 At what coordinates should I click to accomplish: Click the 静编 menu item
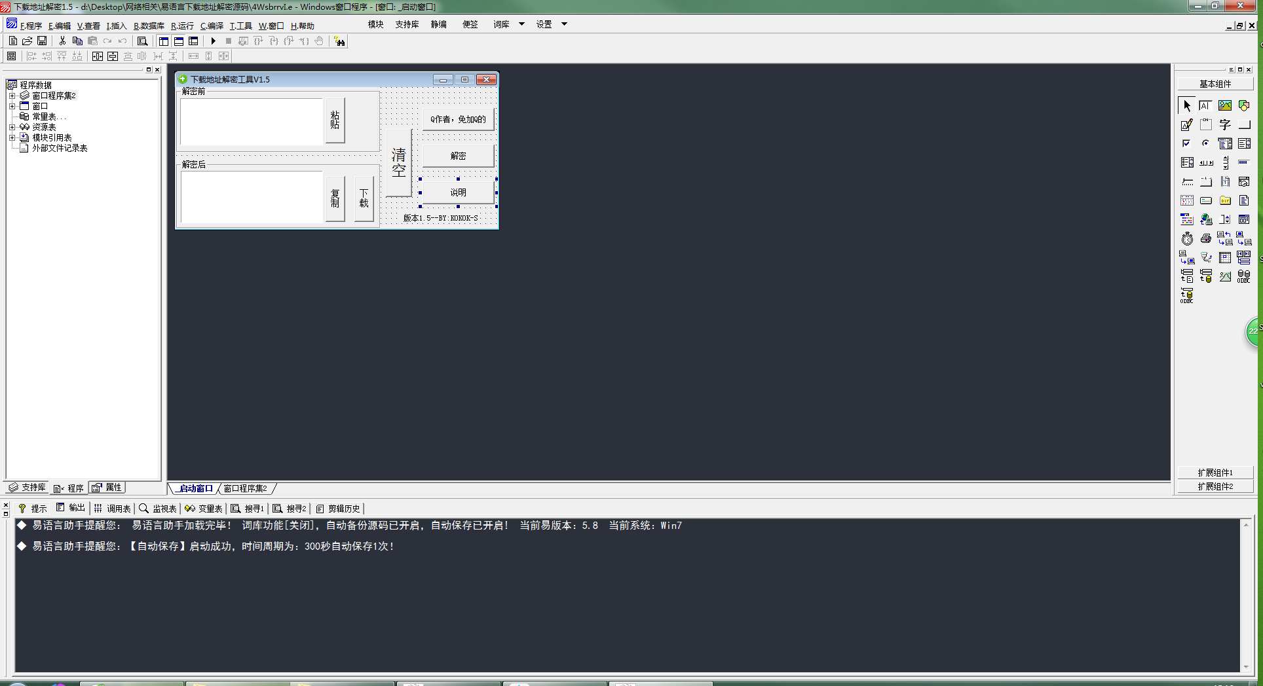pos(439,24)
